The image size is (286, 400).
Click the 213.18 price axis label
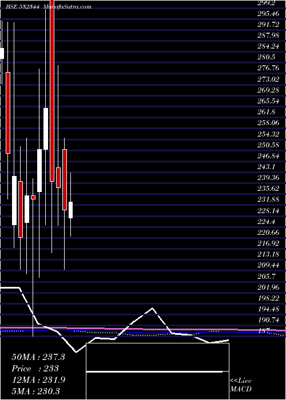point(268,254)
